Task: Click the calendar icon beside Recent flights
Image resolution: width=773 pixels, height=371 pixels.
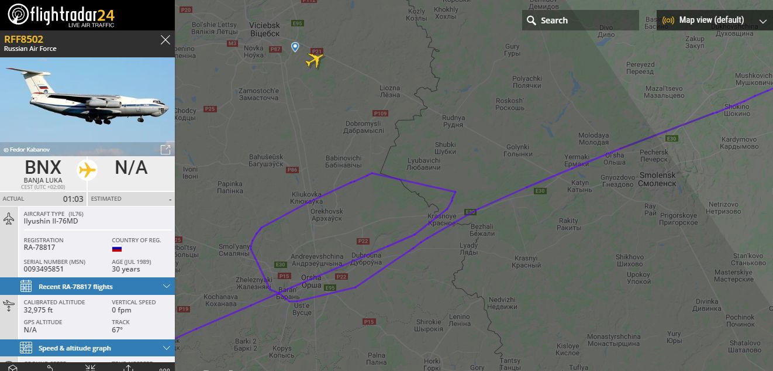Action: (x=26, y=286)
